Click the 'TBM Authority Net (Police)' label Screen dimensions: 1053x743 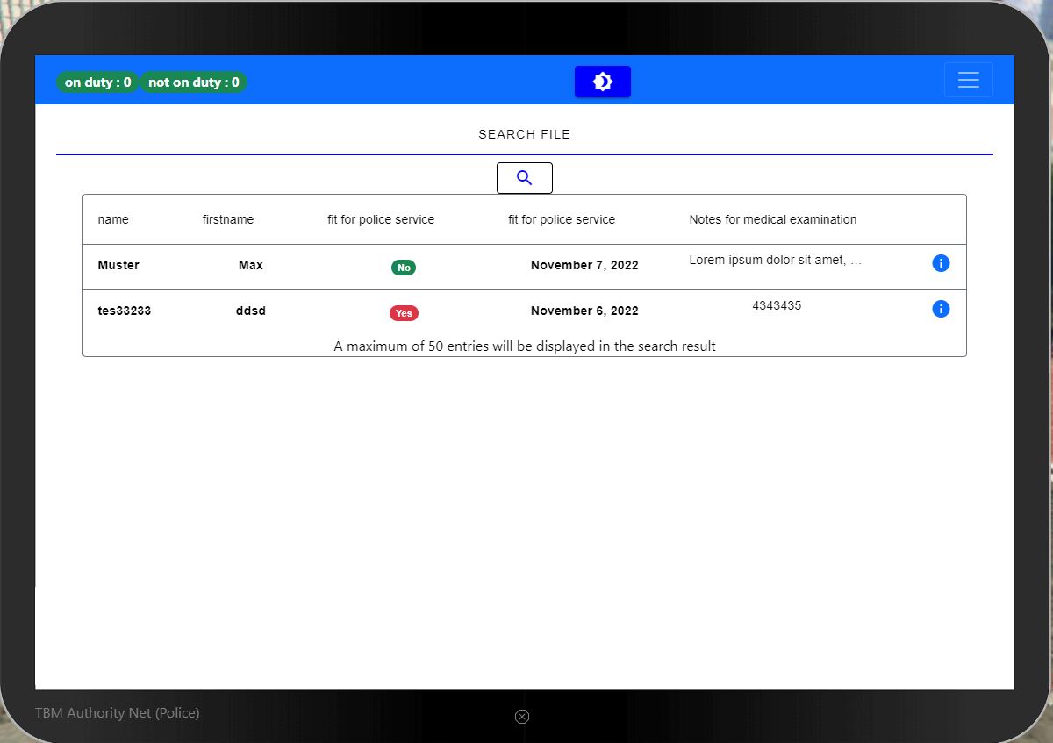tap(118, 713)
